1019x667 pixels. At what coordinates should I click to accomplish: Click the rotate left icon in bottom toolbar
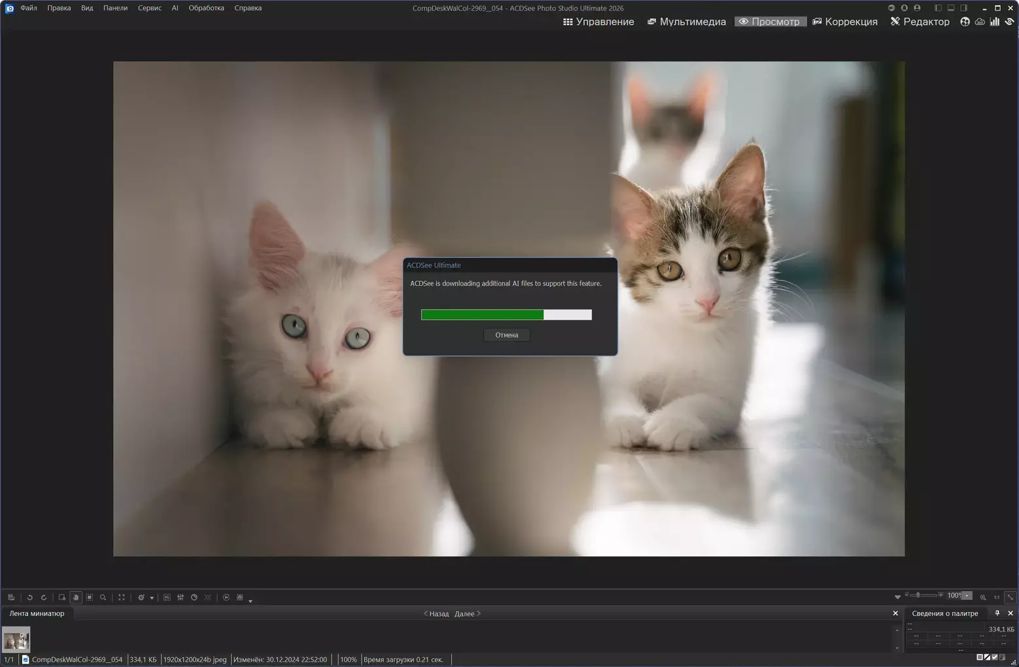29,598
